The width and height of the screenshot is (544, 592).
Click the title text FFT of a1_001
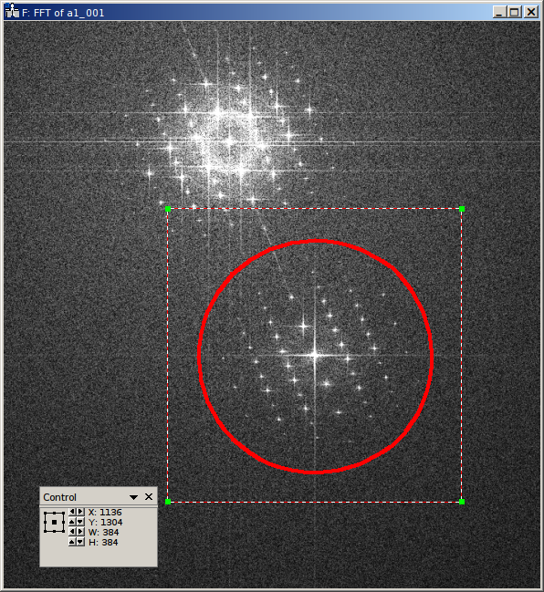pos(68,13)
